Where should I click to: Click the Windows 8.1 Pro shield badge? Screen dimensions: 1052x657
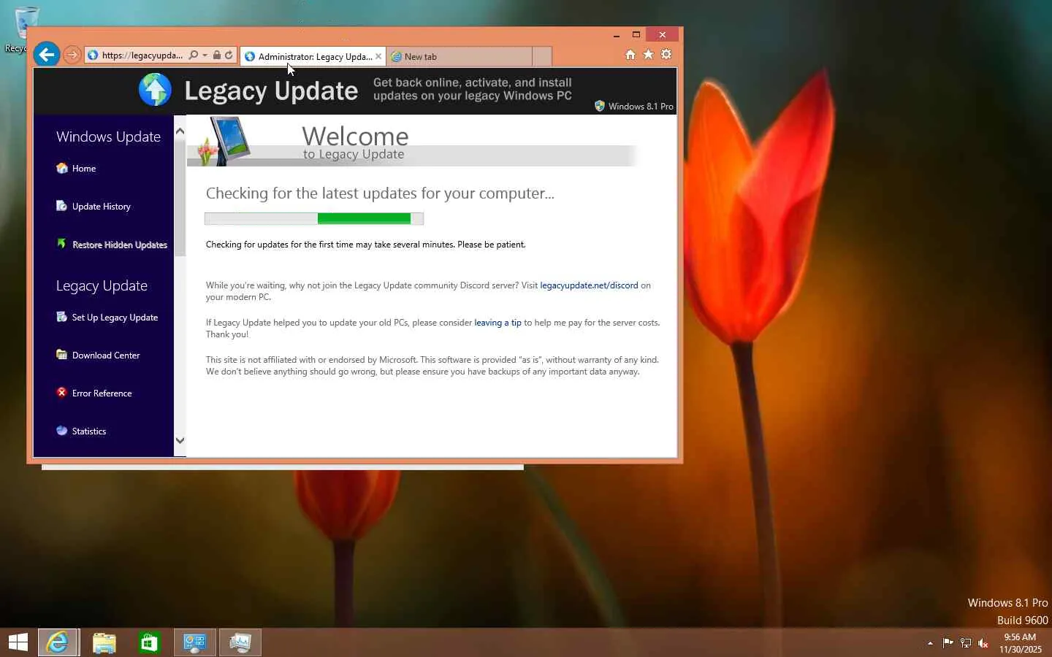pos(600,106)
